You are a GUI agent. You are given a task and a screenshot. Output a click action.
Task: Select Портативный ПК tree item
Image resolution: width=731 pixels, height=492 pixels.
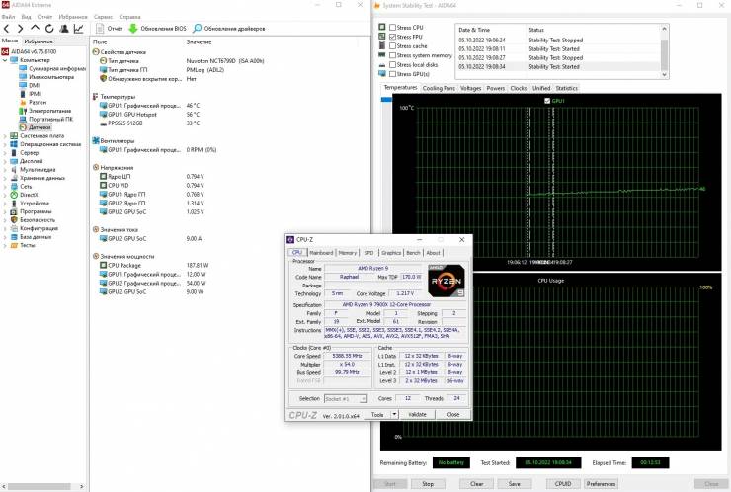click(46, 119)
